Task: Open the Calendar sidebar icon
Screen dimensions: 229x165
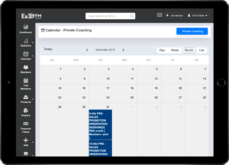Action: (26, 54)
